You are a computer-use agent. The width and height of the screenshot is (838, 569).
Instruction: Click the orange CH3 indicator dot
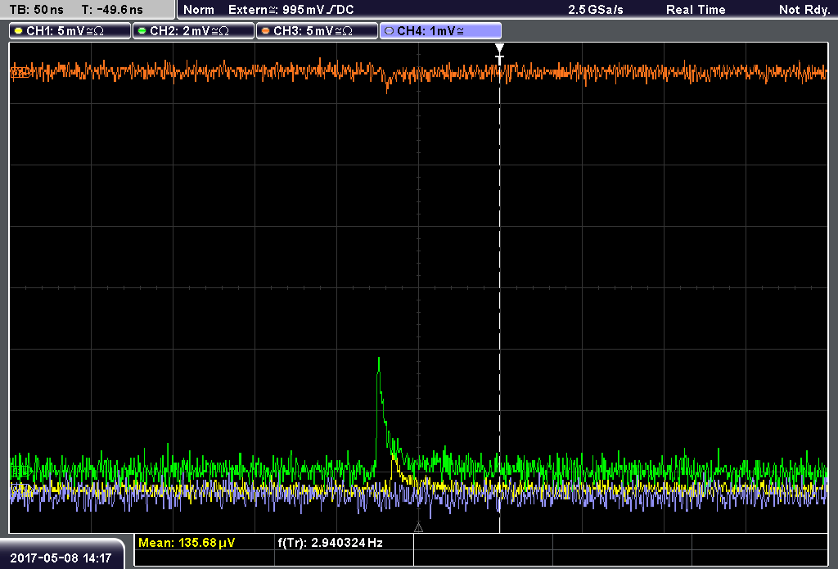point(266,31)
